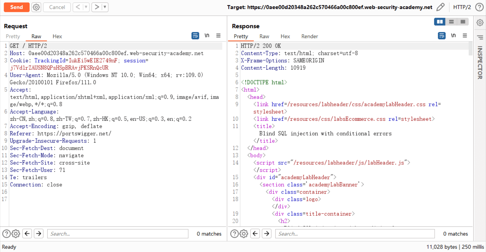Screen dimensions: 486x252
Task: Click the request Search input field
Action: (x=118, y=234)
